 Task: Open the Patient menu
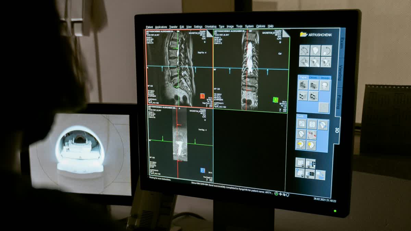click(150, 27)
